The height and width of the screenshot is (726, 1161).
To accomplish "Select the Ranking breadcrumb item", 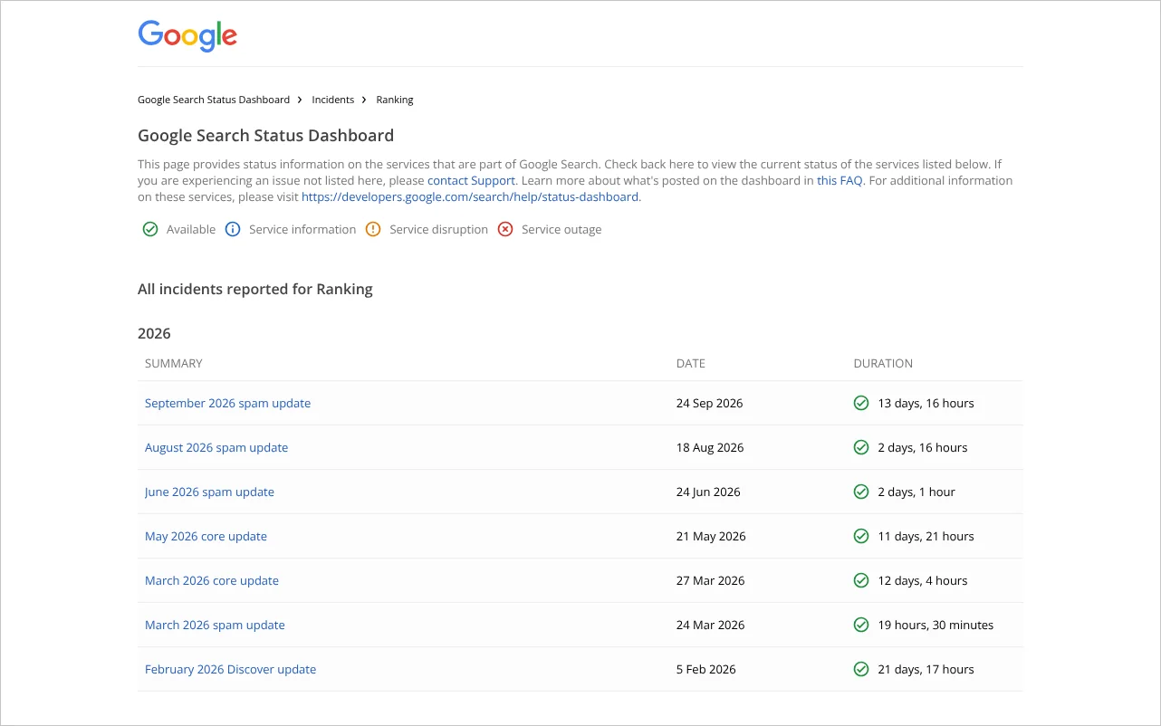I will (x=395, y=100).
